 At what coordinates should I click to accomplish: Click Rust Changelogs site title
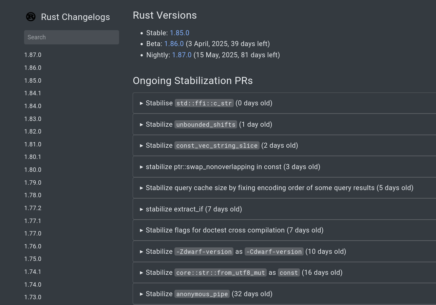click(75, 17)
